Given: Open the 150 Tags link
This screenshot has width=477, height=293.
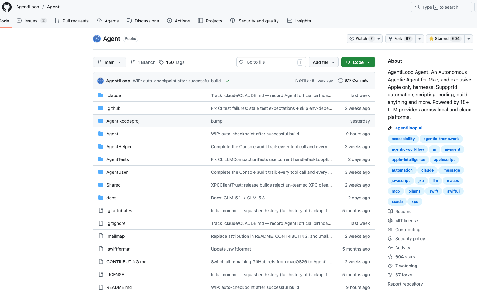Looking at the screenshot, I should point(172,62).
